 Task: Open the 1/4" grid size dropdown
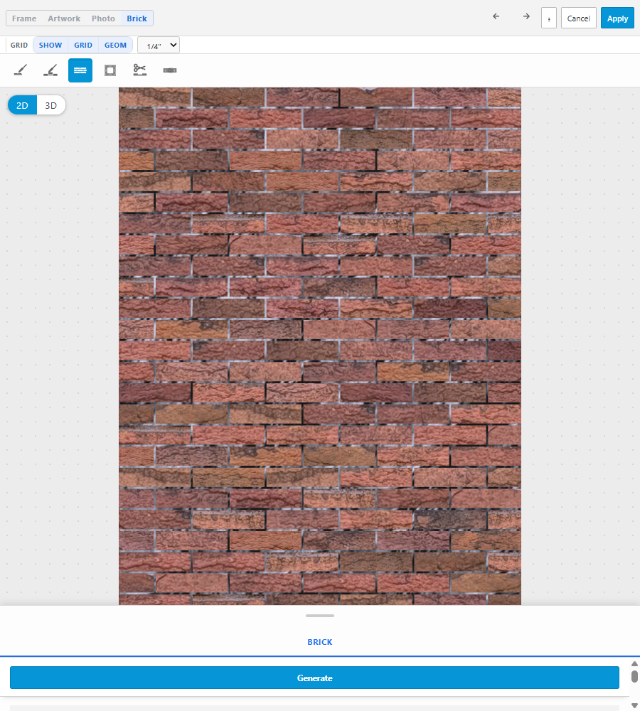[159, 46]
